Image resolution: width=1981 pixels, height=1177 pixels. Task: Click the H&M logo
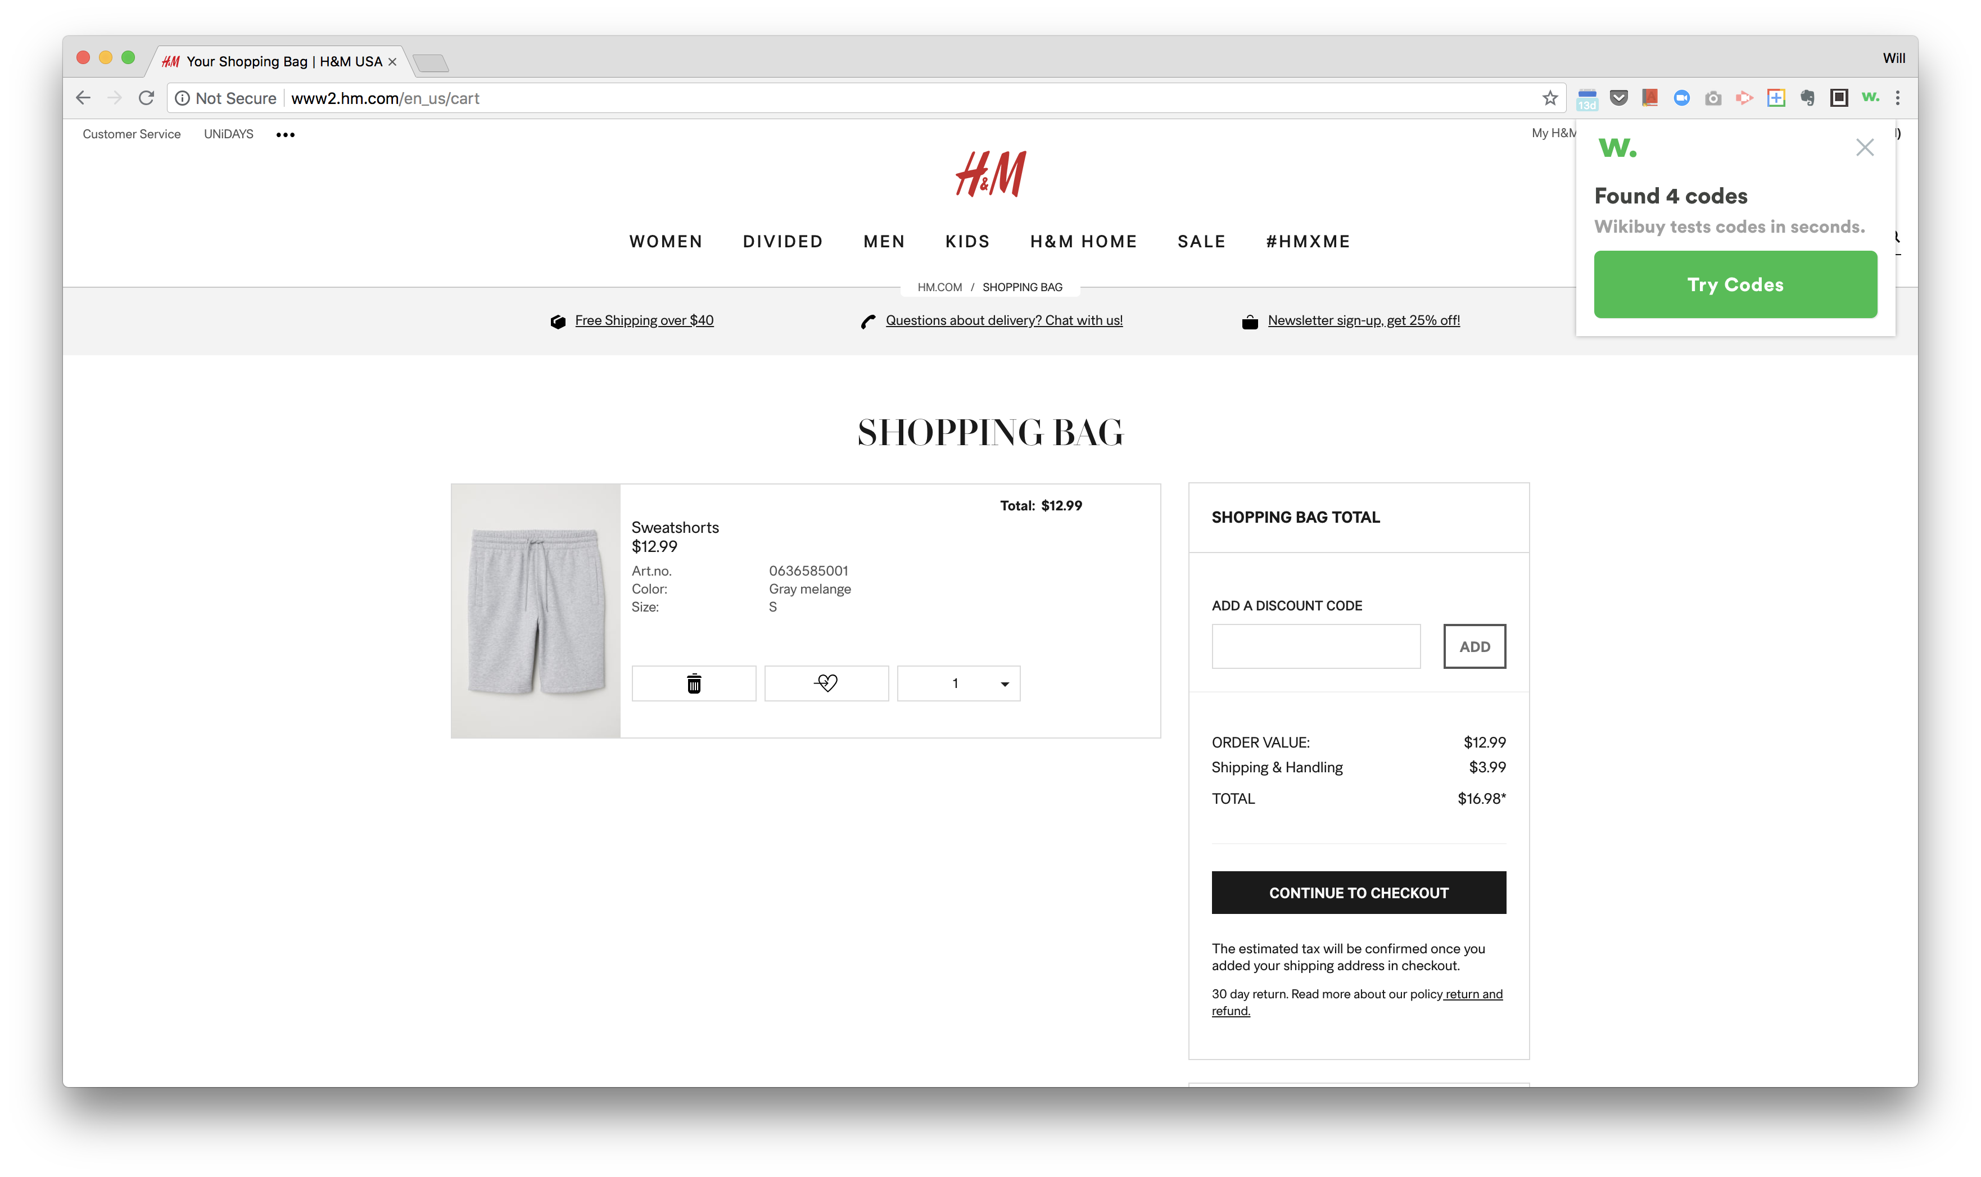pos(990,174)
